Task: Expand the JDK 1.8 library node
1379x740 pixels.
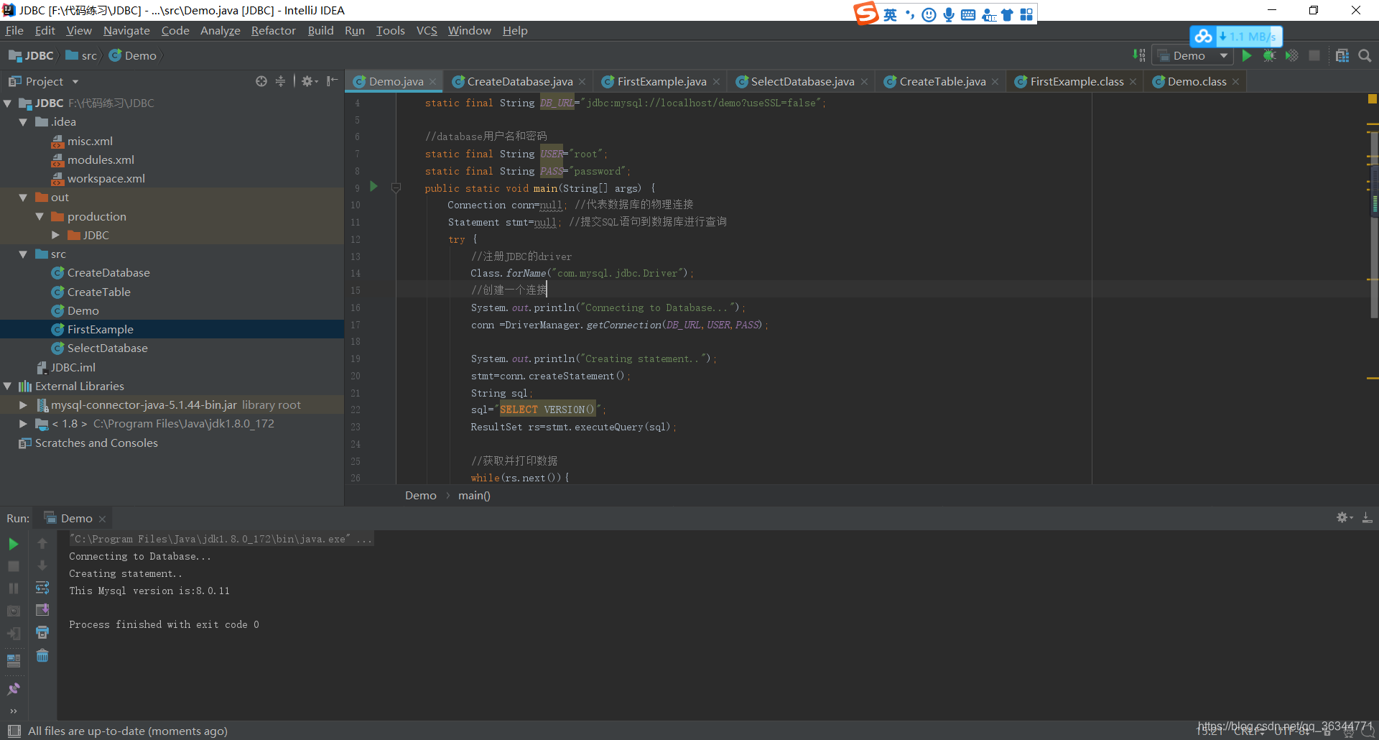Action: tap(24, 424)
